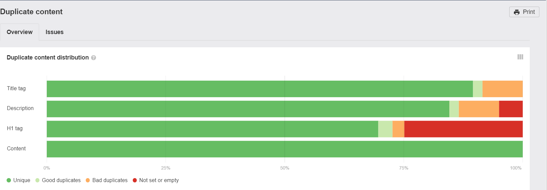The height and width of the screenshot is (190, 547).
Task: Click the help icon beside Duplicate content distribution
Action: point(94,58)
